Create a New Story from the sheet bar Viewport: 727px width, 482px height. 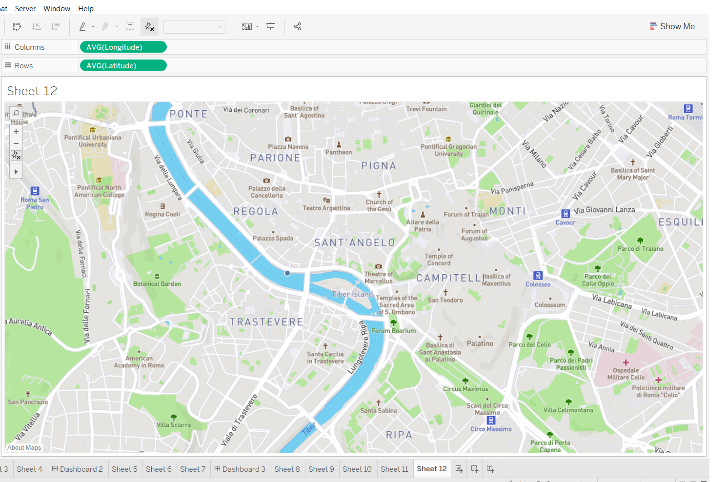(x=490, y=469)
